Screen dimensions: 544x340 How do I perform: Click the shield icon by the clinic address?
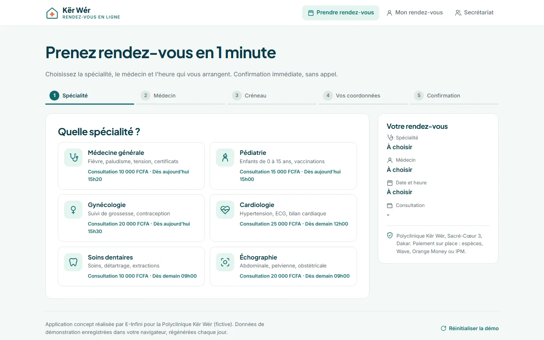point(390,235)
